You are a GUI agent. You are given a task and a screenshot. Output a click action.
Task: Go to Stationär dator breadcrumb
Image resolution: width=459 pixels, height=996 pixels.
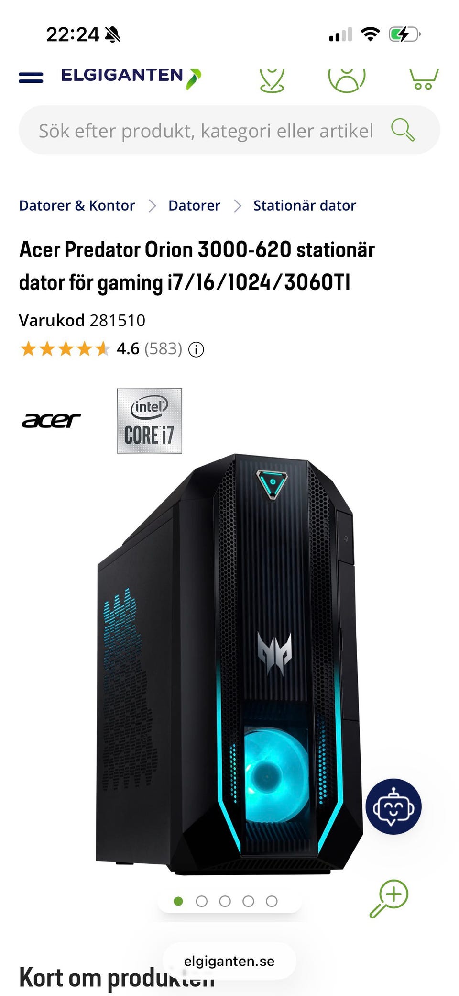[x=305, y=205]
